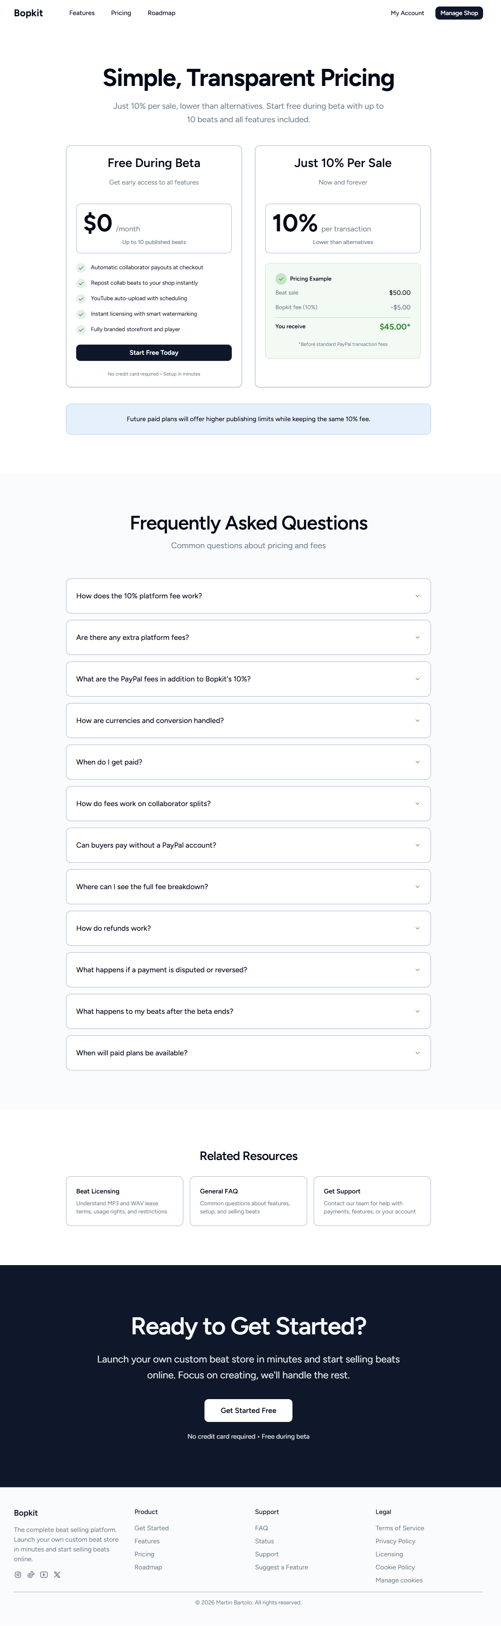Viewport: 501px width, 1626px height.
Task: Click the Bopkit logo in the header
Action: (29, 13)
